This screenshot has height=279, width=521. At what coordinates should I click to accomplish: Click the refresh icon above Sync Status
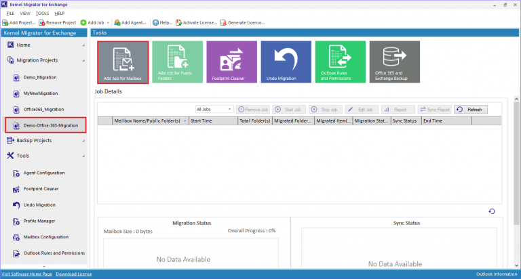coord(492,211)
